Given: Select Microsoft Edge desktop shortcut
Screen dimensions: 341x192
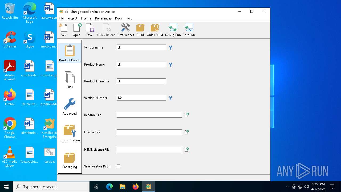Looking at the screenshot, I should tap(30, 13).
